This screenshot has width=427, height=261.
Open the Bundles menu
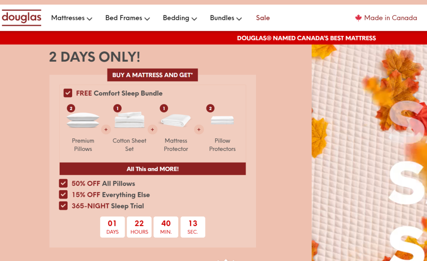[x=226, y=18]
